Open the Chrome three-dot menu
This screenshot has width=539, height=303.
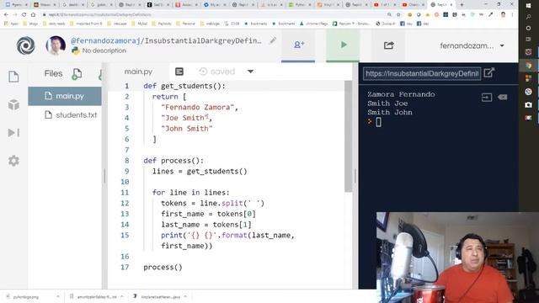click(x=512, y=15)
